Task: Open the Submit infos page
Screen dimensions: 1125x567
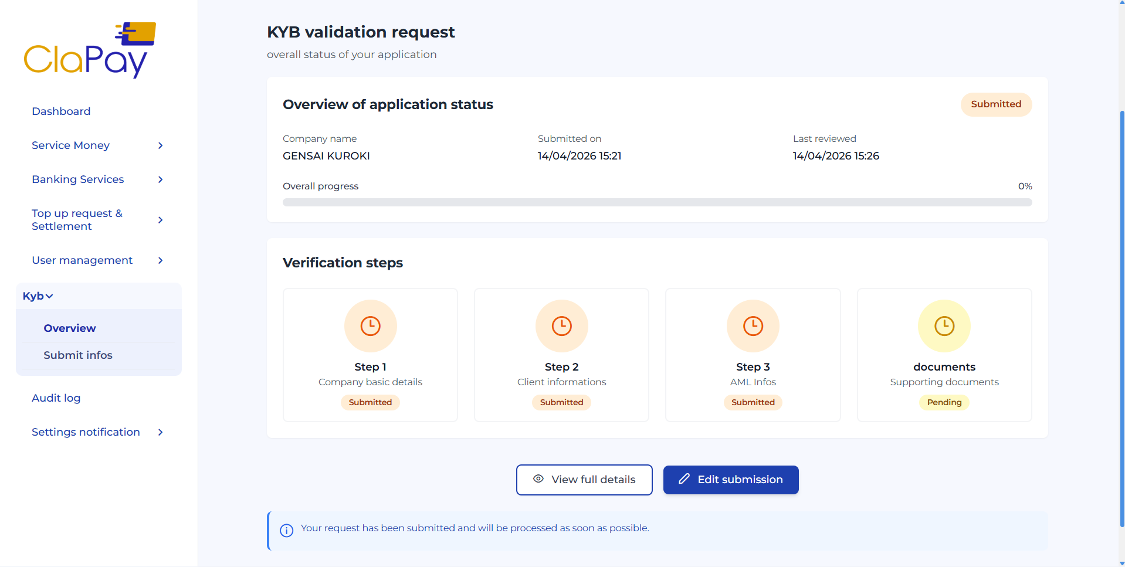Action: (x=77, y=355)
